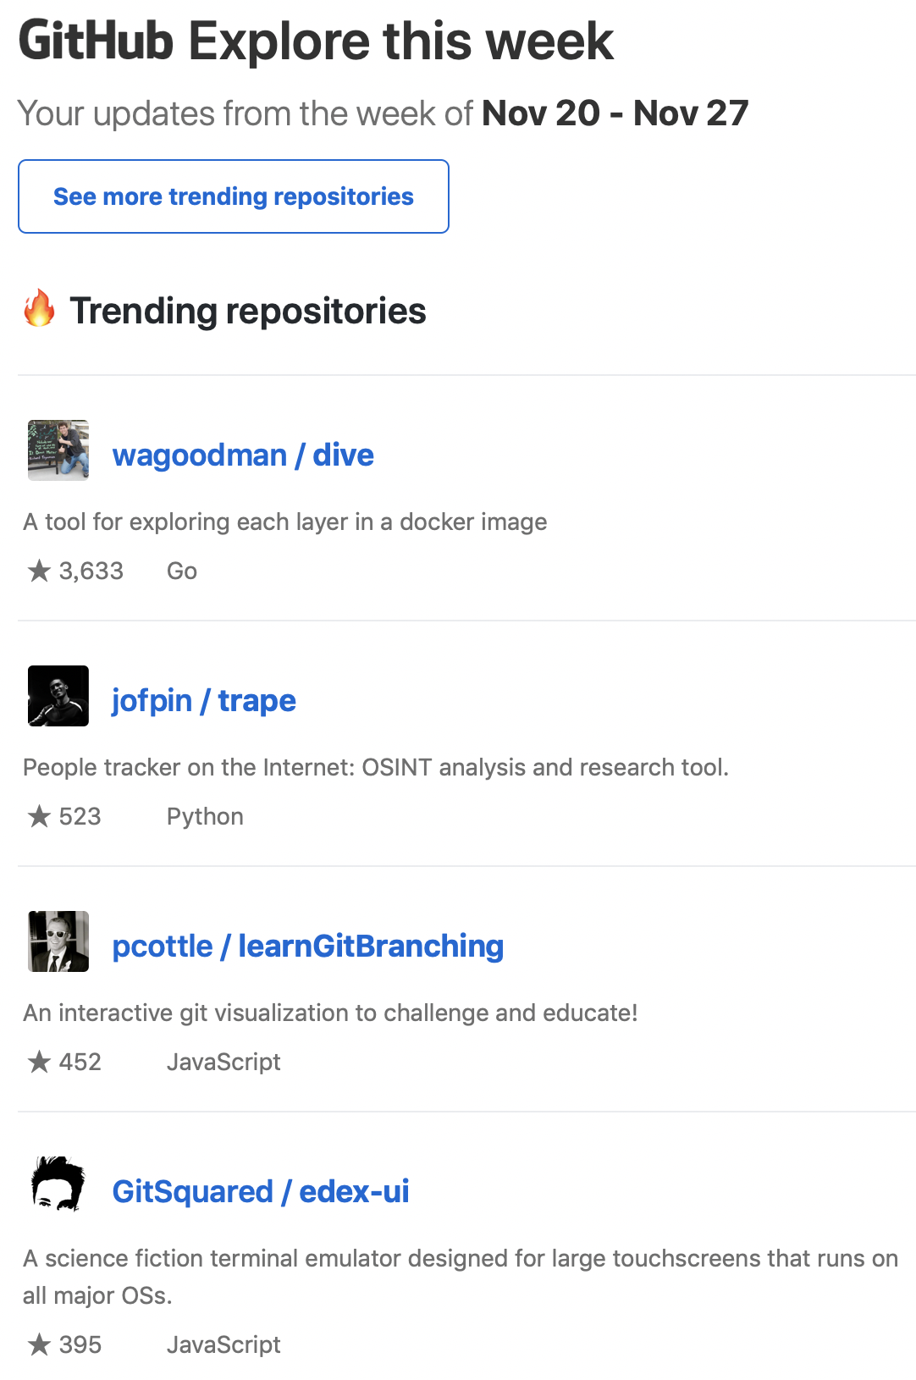Click the Go language label
Screen dimensions: 916x1380
click(x=182, y=571)
